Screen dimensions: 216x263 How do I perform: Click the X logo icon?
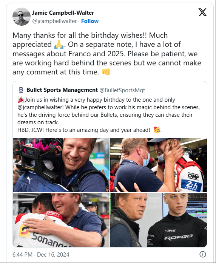(x=202, y=12)
